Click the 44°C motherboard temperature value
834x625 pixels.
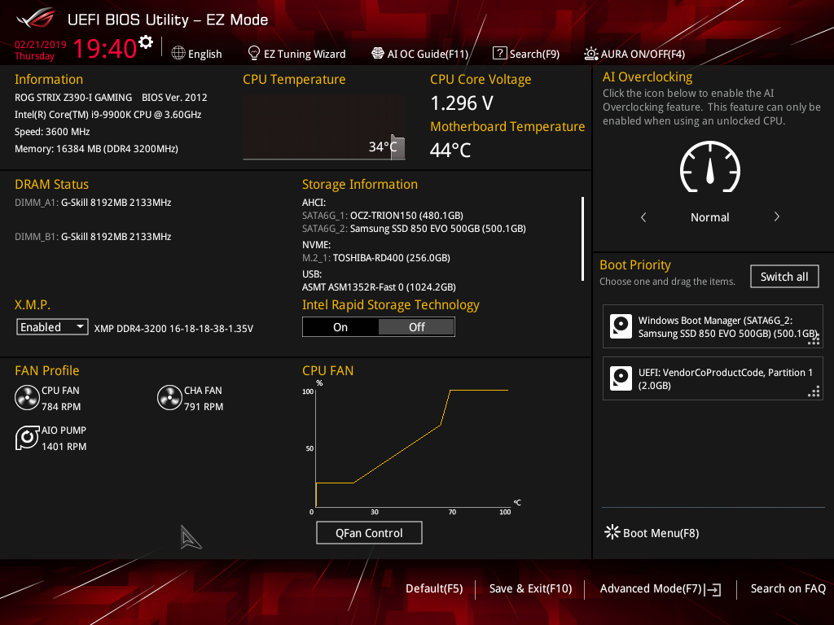pos(450,150)
